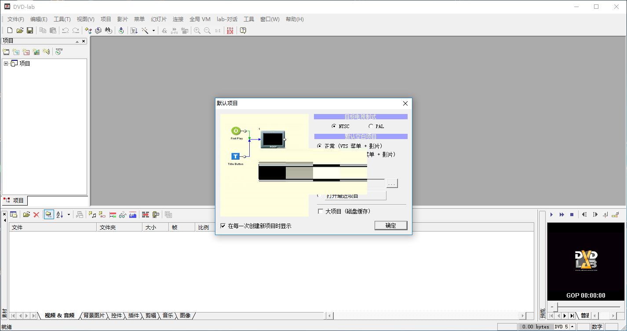Click the Help question mark icon
The image size is (627, 331).
(x=243, y=30)
